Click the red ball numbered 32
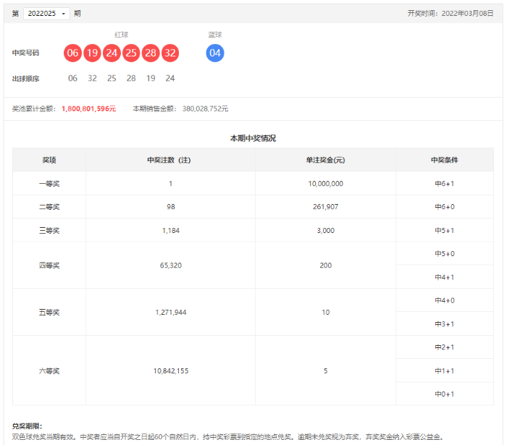 click(x=170, y=53)
